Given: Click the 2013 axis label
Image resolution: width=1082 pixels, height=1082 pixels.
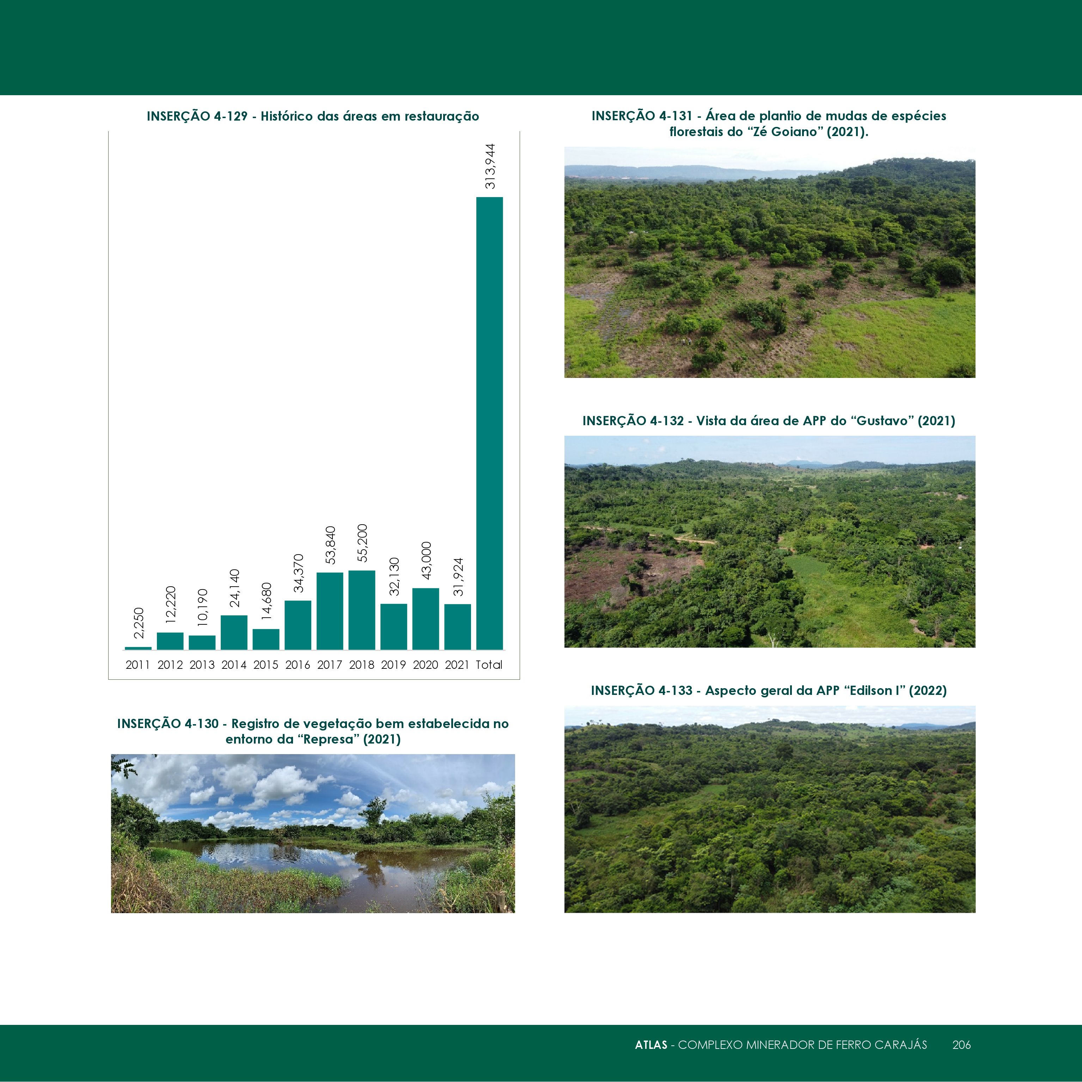Looking at the screenshot, I should tap(202, 665).
